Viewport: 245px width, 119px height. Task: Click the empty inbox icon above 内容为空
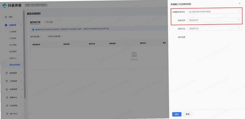click(134, 54)
